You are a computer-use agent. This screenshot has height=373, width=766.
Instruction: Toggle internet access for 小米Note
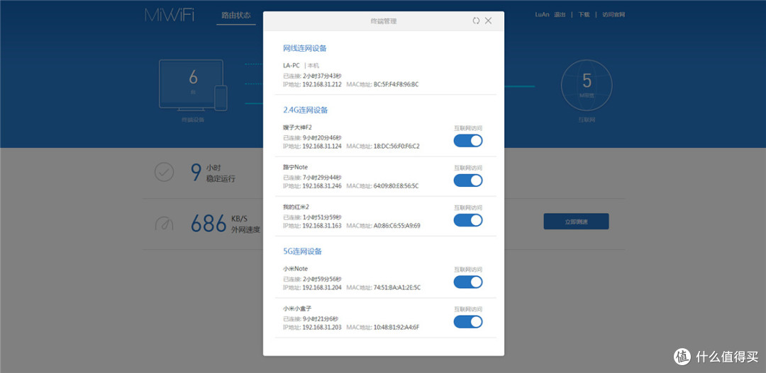468,282
